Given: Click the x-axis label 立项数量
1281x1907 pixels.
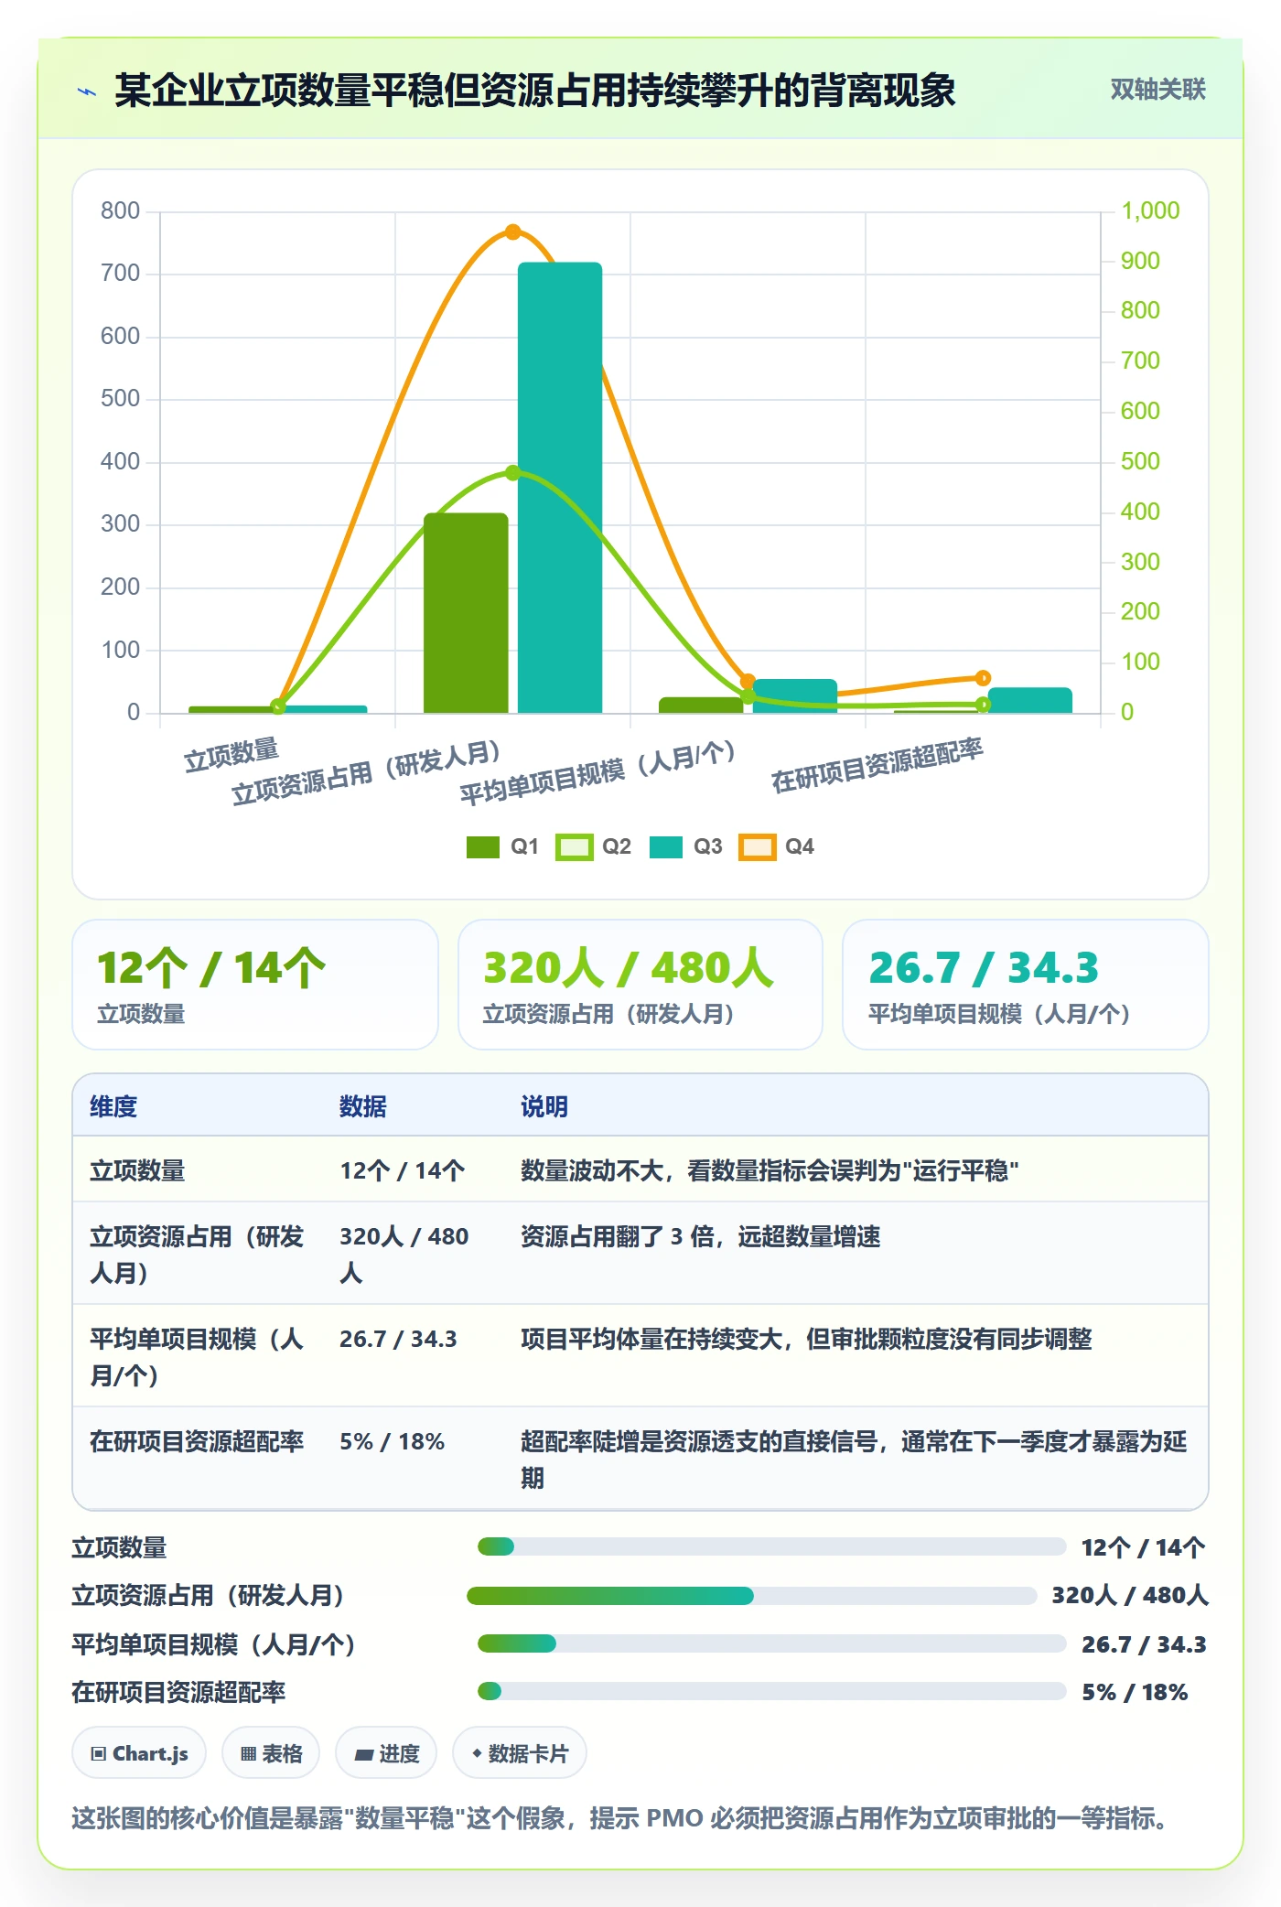Looking at the screenshot, I should coord(231,755).
